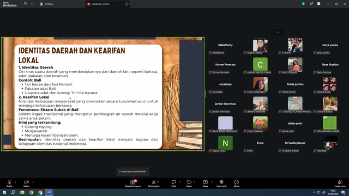Select Najwa Shafa's green N avatar
349x196 pixels.
pos(225,143)
